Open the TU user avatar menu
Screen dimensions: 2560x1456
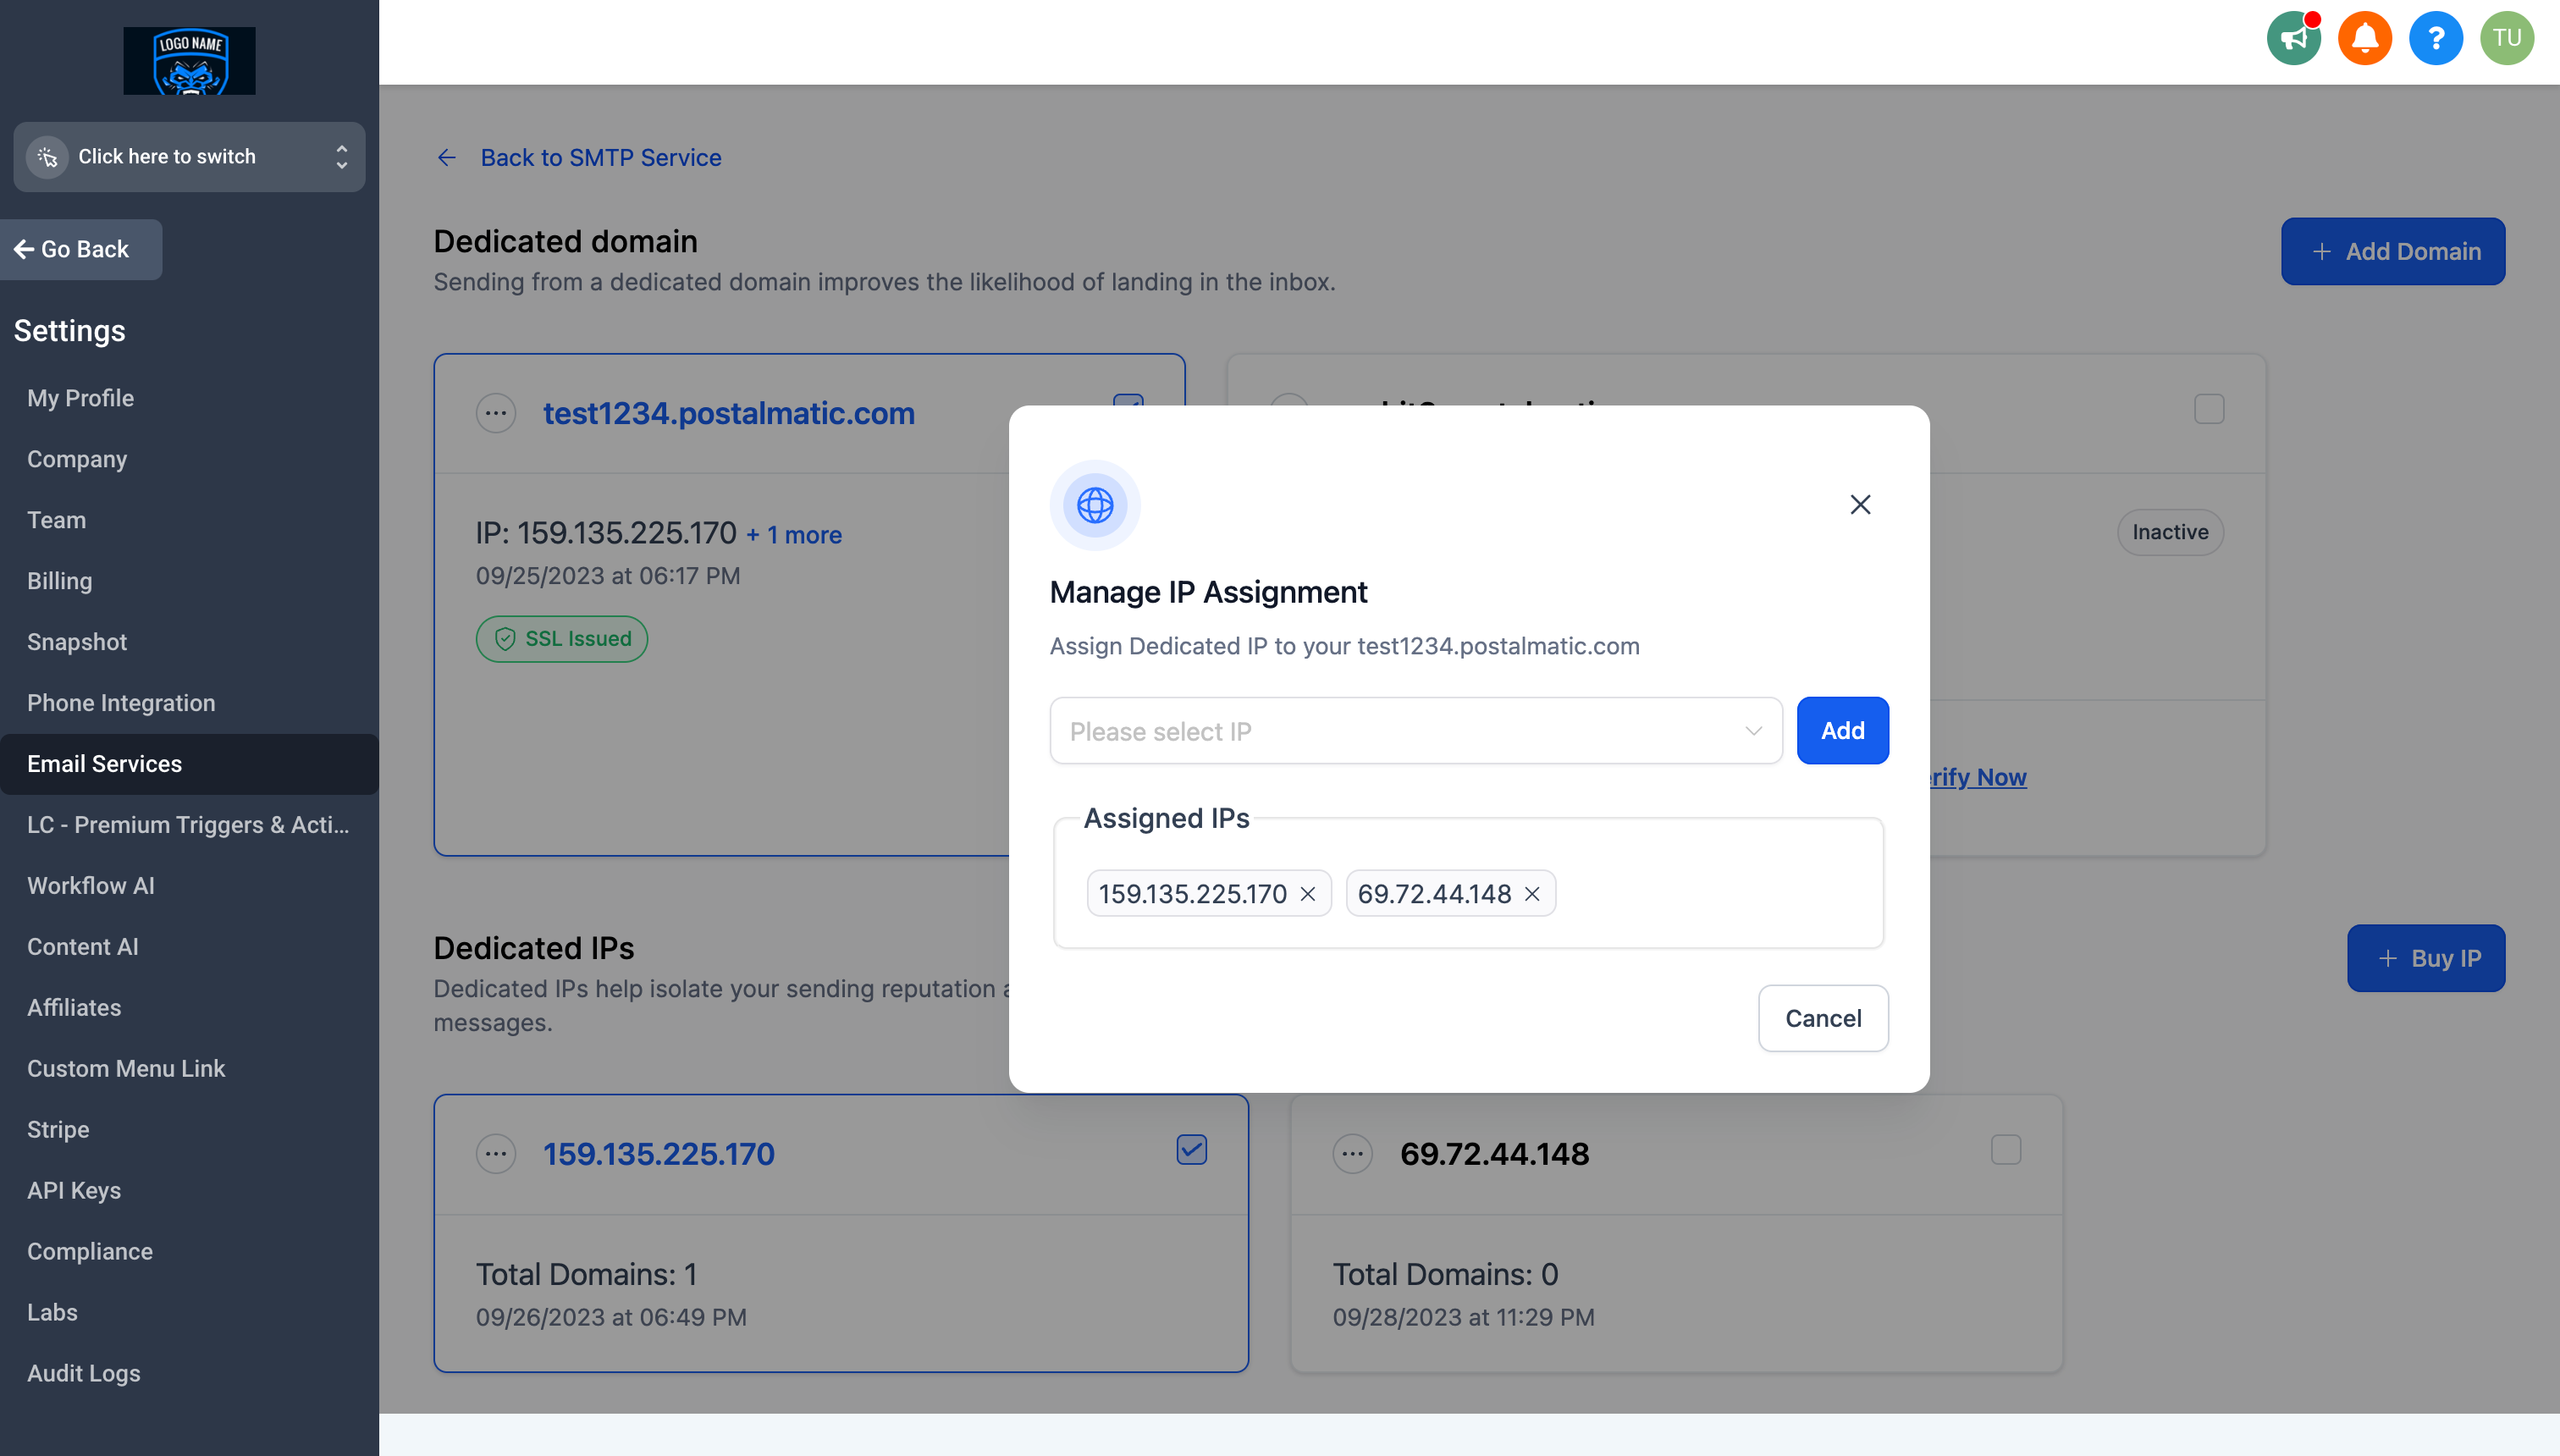pyautogui.click(x=2506, y=38)
